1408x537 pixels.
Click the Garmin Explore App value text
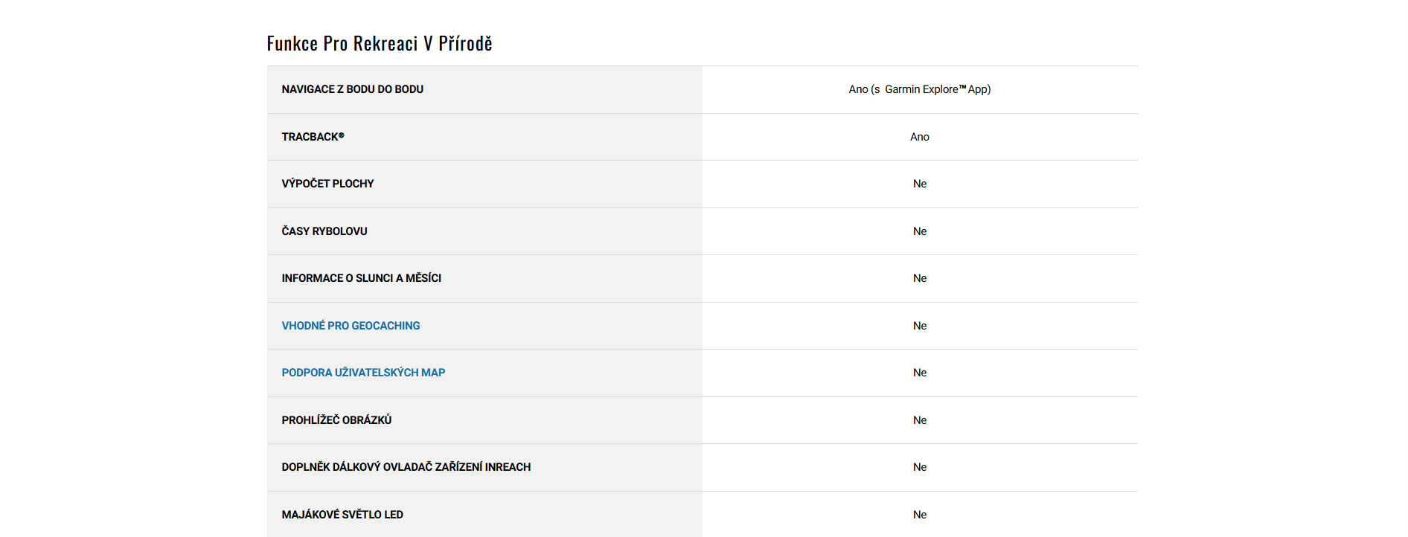pyautogui.click(x=920, y=89)
